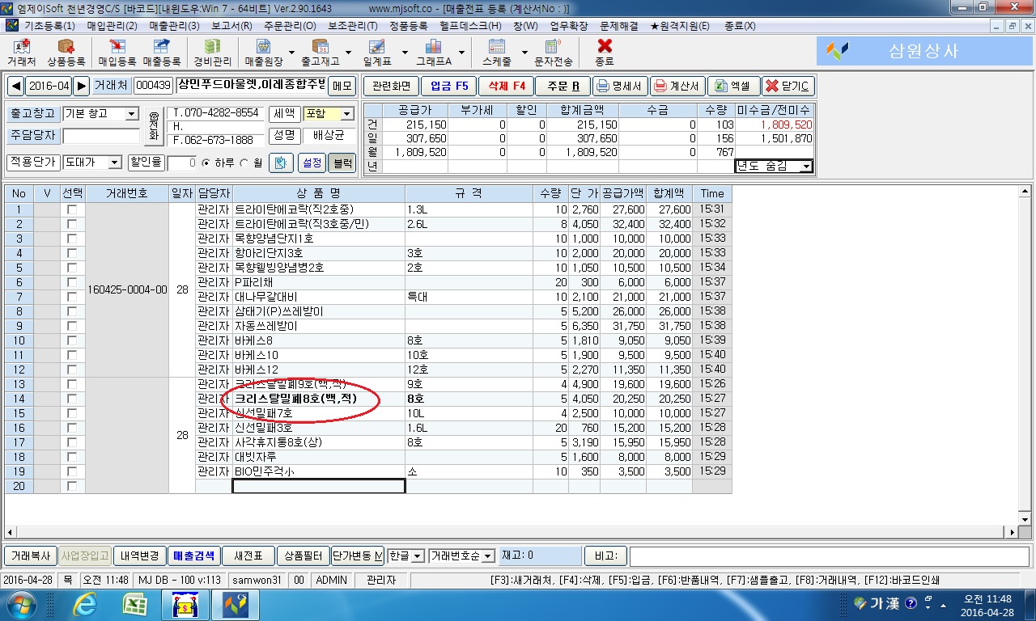Open the 거래번호순 sort dropdown
This screenshot has height=621, width=1036.
pos(487,556)
